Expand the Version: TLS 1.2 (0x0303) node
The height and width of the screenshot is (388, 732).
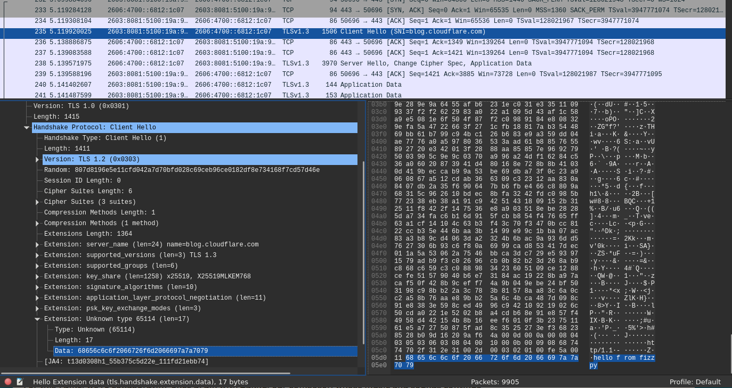(x=37, y=160)
